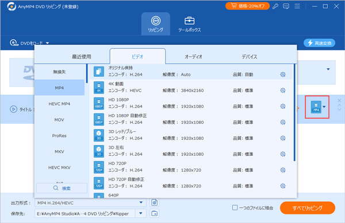
Task: Click the category list scrollbar
Action: tap(87, 73)
